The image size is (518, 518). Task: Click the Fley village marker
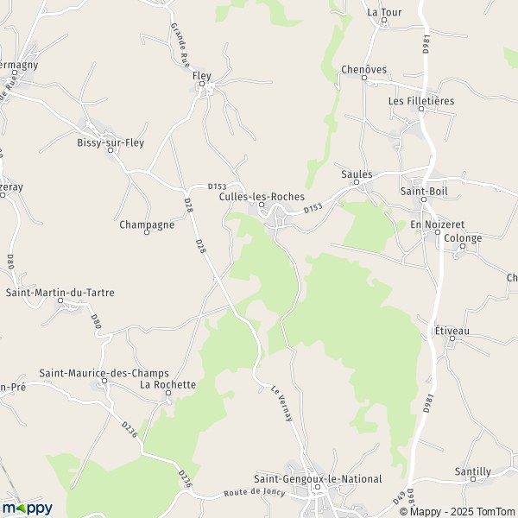[202, 84]
